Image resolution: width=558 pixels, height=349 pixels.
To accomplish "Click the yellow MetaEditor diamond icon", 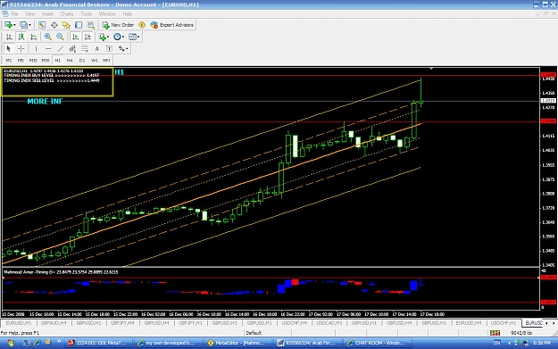I will coord(142,25).
